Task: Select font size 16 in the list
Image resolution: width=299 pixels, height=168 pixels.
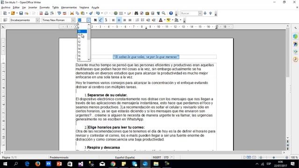Action: (82, 56)
